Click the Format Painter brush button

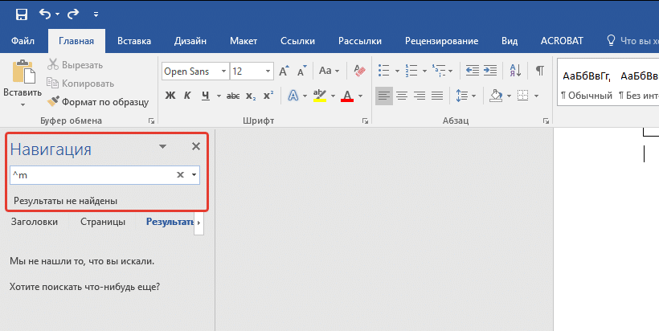tap(98, 102)
